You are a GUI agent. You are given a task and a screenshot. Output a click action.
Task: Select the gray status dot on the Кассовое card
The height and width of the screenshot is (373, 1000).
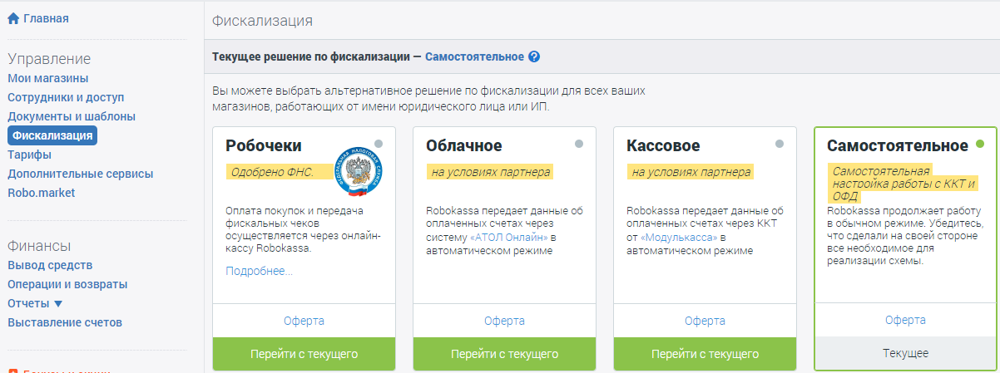780,144
